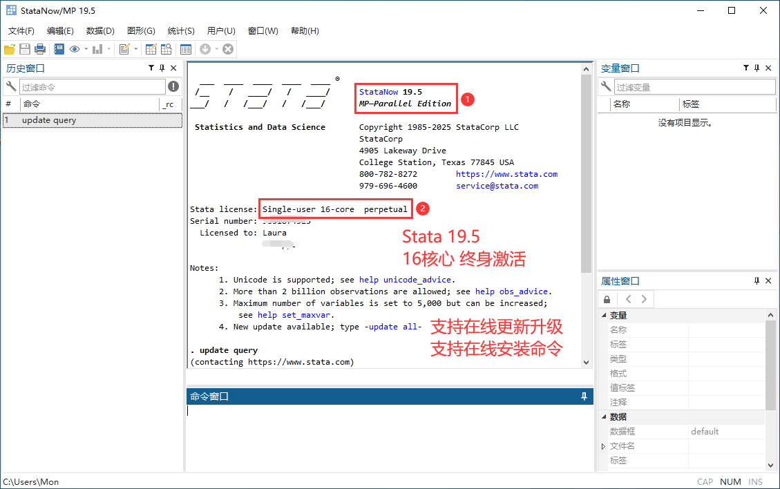Toggle the lock icon in 属性窗口
Viewport: 780px width, 489px height.
point(607,300)
